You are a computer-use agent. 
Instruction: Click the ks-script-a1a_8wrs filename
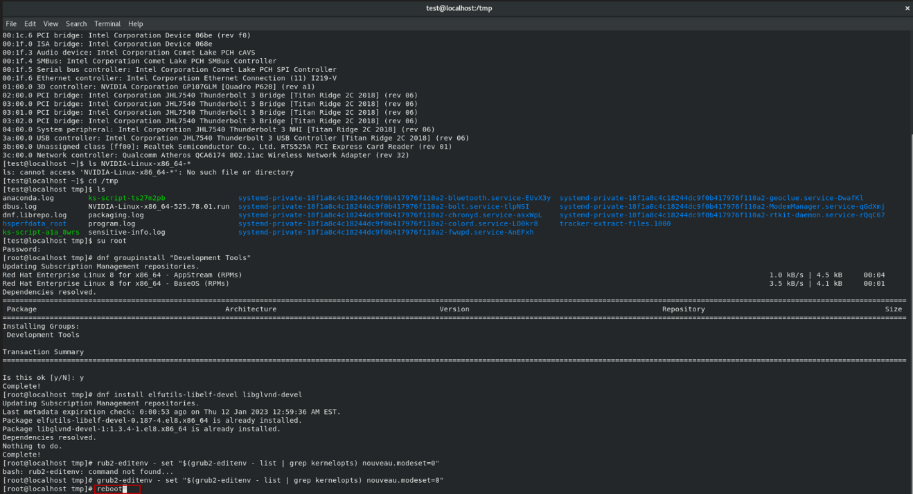click(41, 232)
